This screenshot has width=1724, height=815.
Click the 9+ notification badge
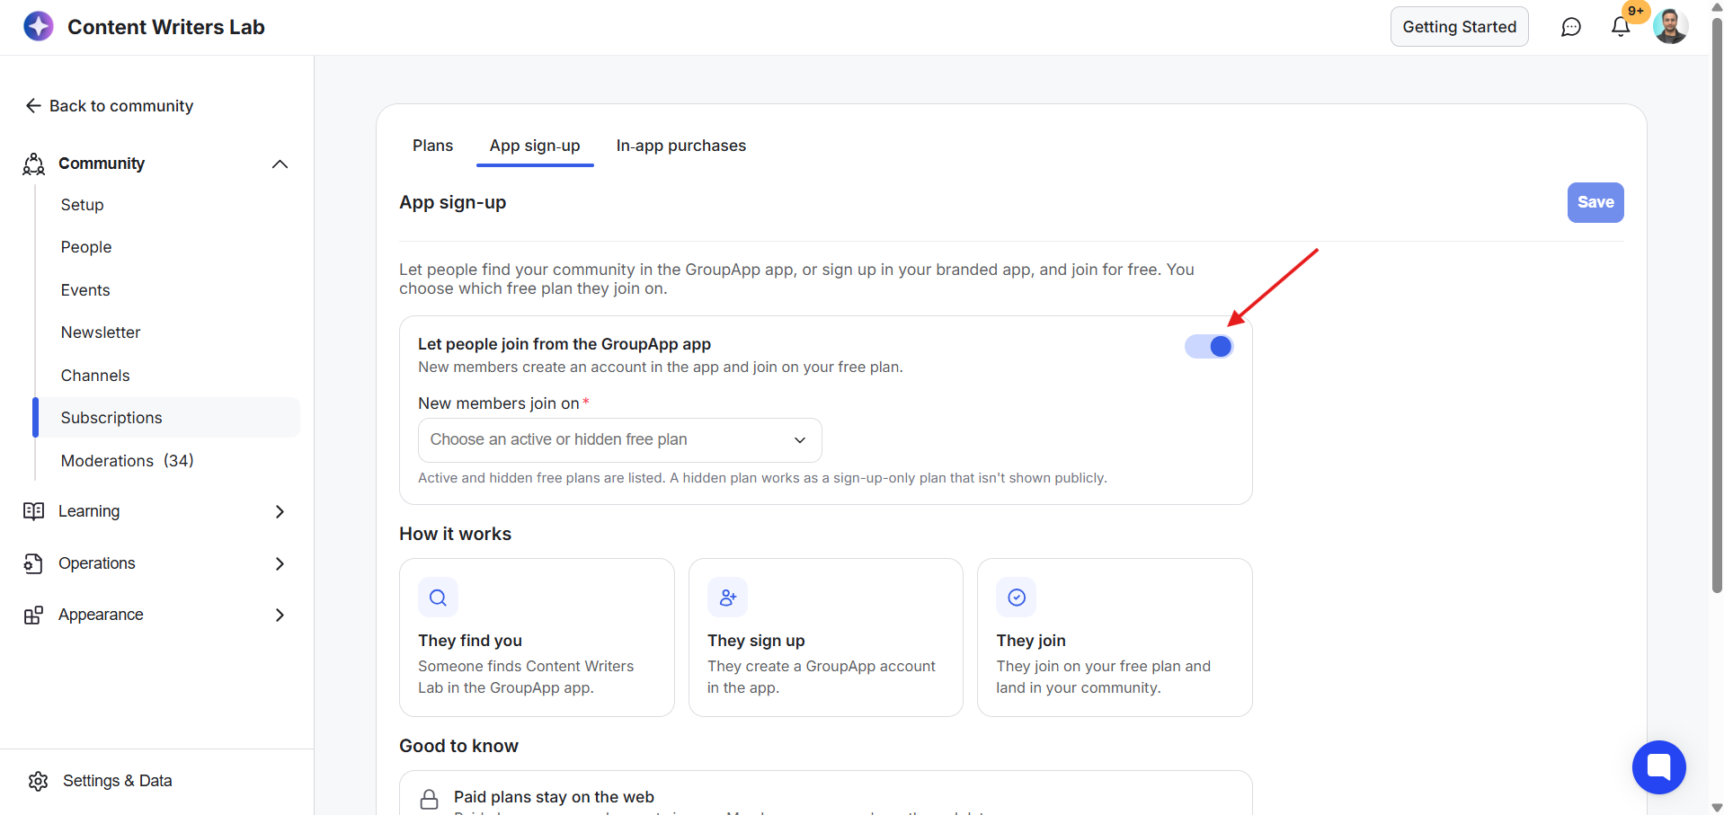point(1636,11)
